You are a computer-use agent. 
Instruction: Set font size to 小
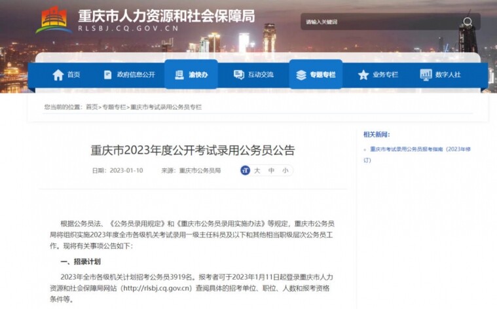[x=285, y=170]
